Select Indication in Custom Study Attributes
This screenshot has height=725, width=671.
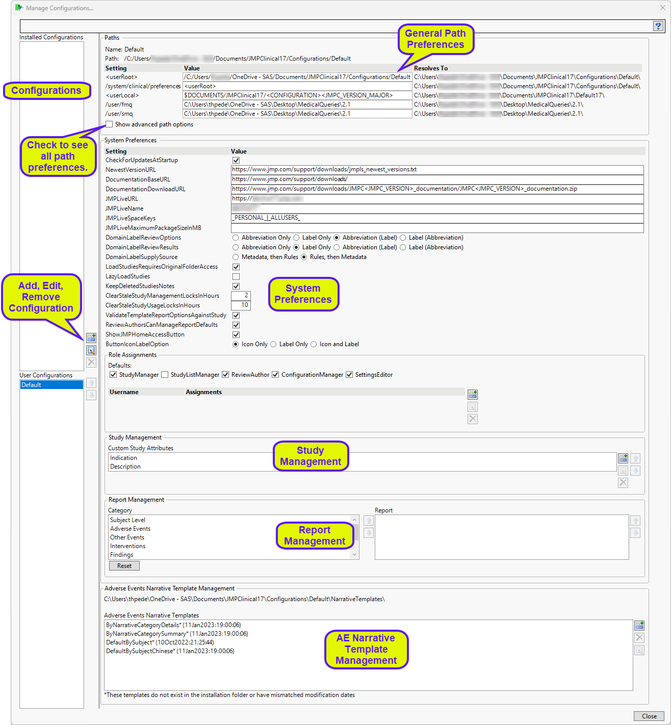point(123,458)
